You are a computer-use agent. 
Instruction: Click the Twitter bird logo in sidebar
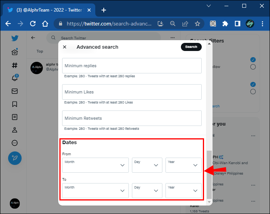pyautogui.click(x=15, y=38)
